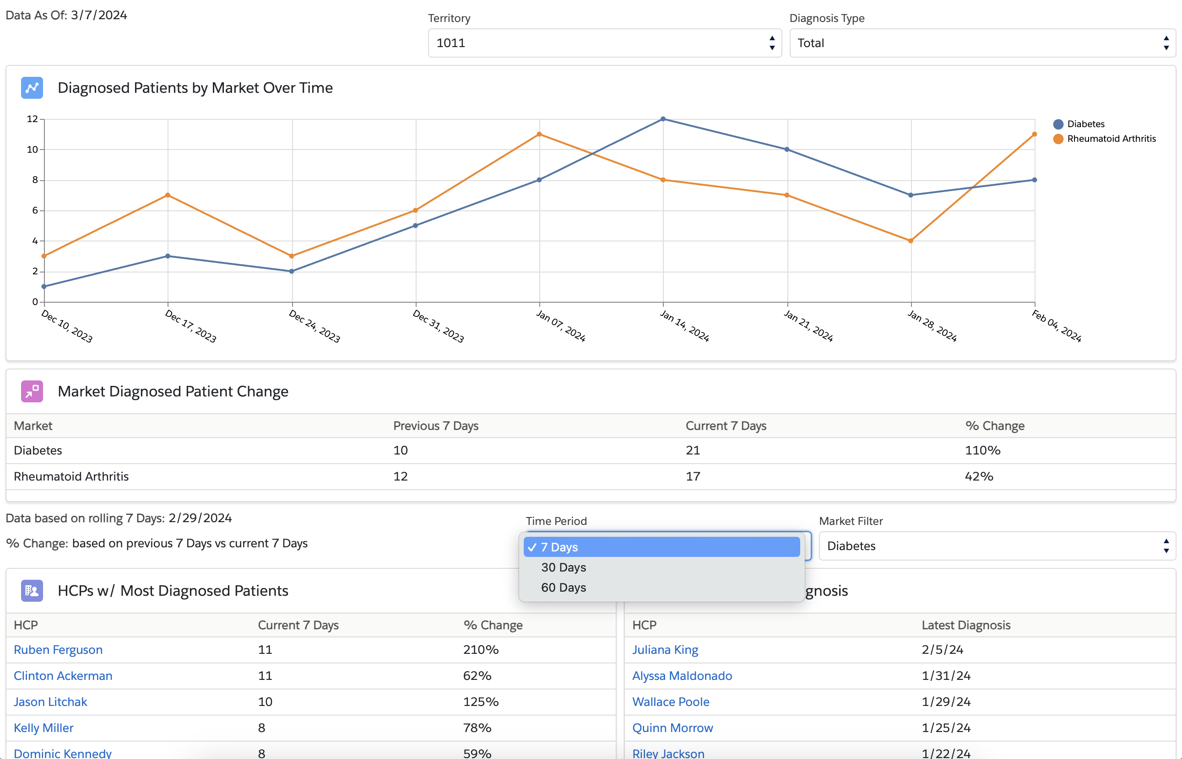The width and height of the screenshot is (1182, 759).
Task: Click the % Change column header in market table
Action: (995, 426)
